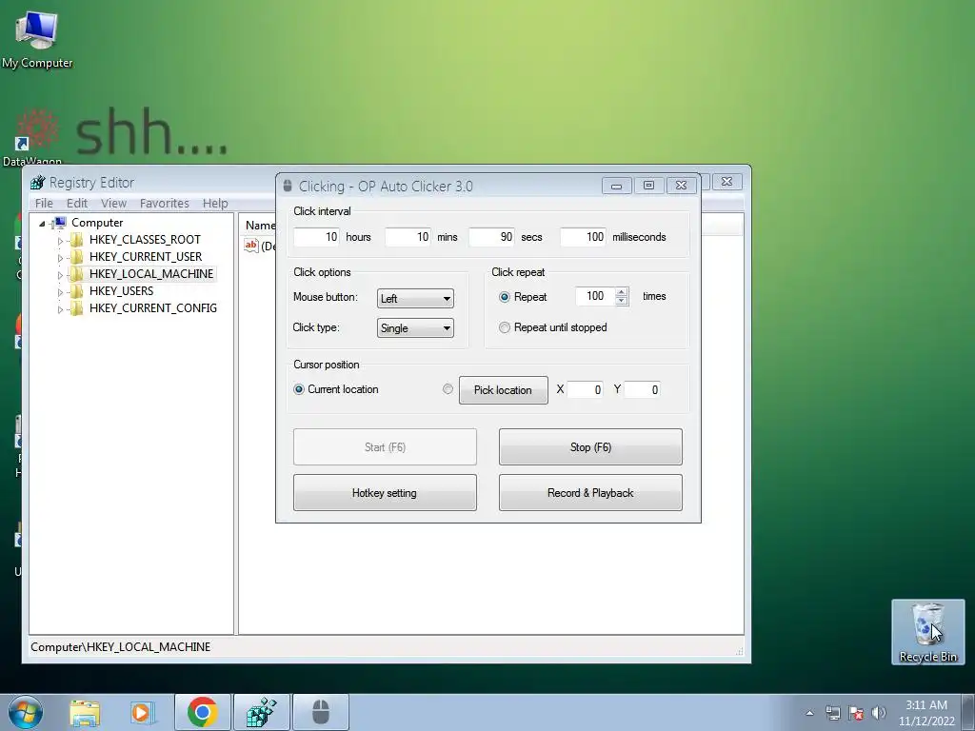The width and height of the screenshot is (975, 731).
Task: Open the Mouse button dropdown
Action: 415,298
